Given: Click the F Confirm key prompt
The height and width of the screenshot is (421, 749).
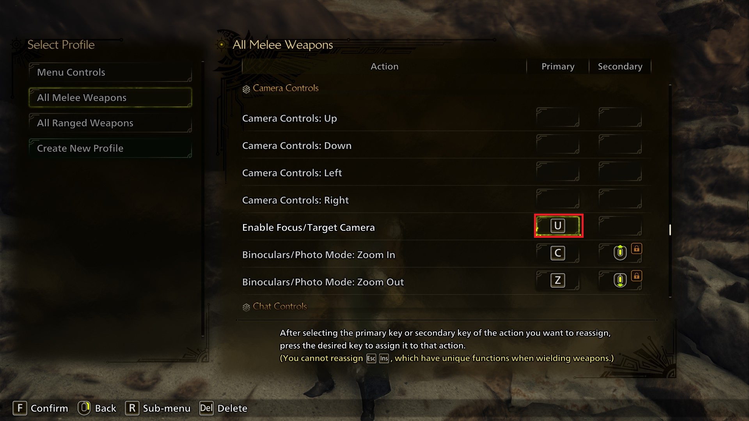Looking at the screenshot, I should click(x=41, y=408).
